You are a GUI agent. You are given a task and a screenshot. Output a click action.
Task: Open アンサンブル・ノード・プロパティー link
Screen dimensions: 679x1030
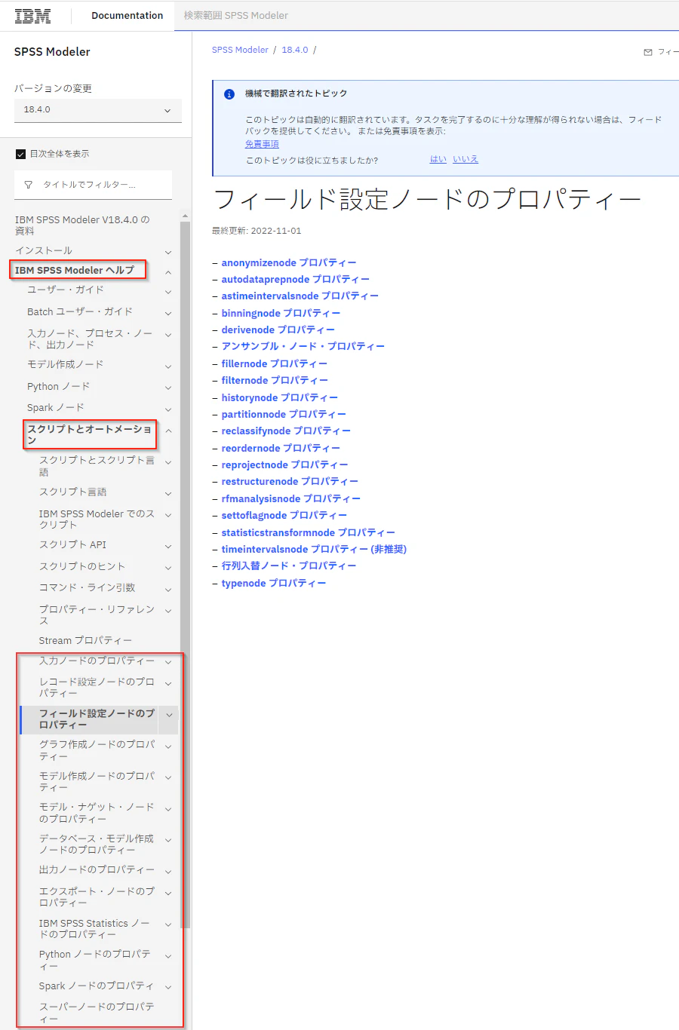303,346
